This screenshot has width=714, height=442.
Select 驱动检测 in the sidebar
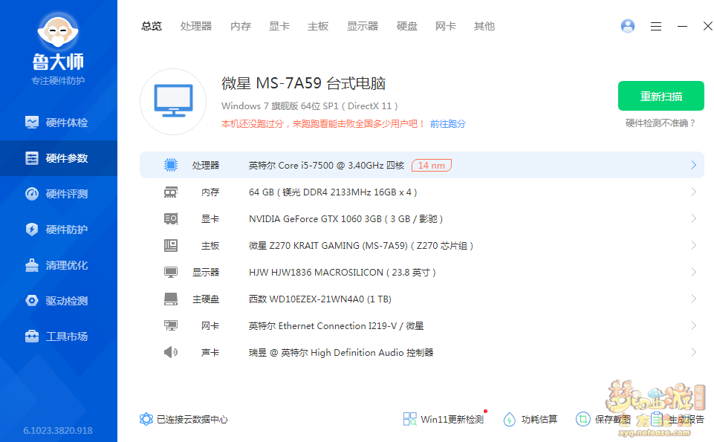coord(59,300)
